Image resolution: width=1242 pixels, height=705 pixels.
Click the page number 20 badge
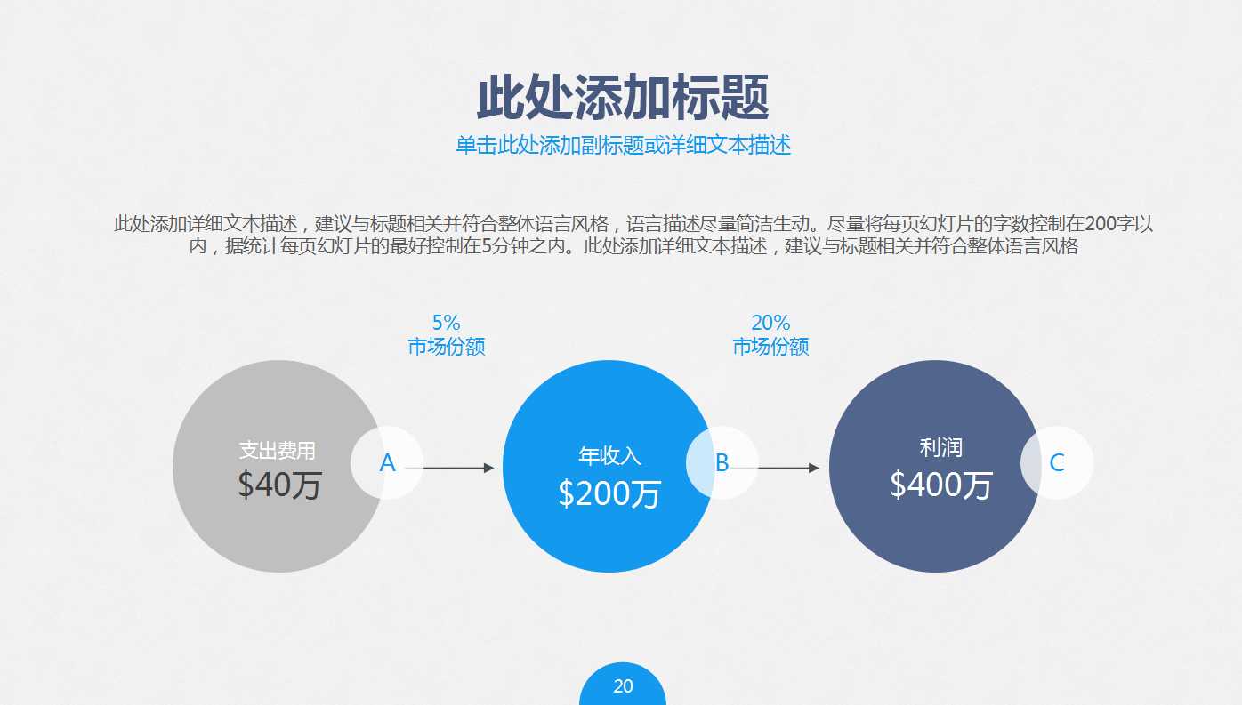(x=623, y=685)
